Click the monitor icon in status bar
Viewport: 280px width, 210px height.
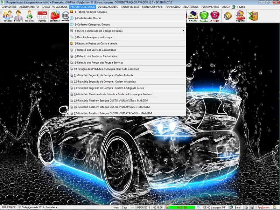(252, 207)
